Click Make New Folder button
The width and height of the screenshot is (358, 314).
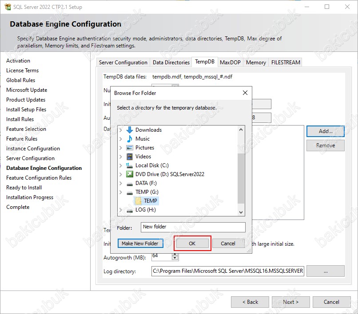(140, 243)
